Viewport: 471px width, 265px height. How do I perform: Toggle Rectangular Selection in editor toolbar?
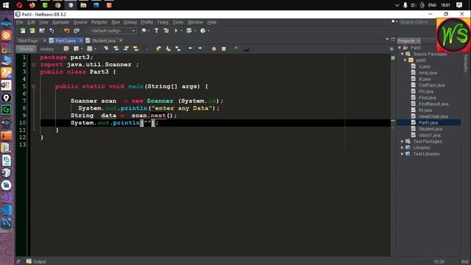(x=146, y=49)
